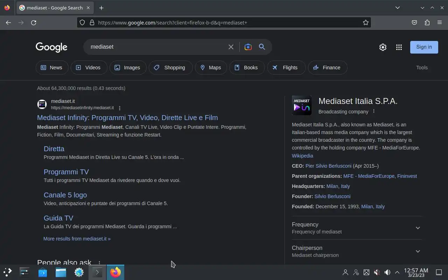Open the Wikipedia link in knowledge panel

302,156
